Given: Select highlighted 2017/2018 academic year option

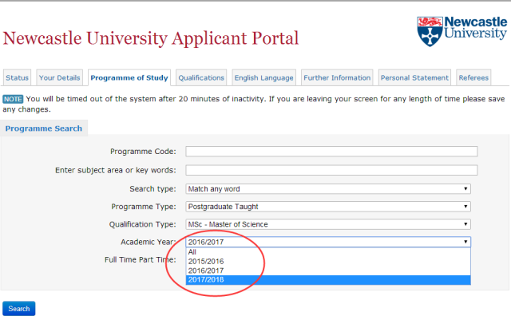Looking at the screenshot, I should pos(328,279).
